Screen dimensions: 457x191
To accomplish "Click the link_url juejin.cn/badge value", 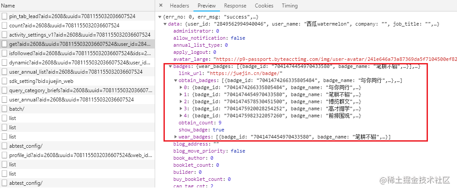I will (245, 73).
